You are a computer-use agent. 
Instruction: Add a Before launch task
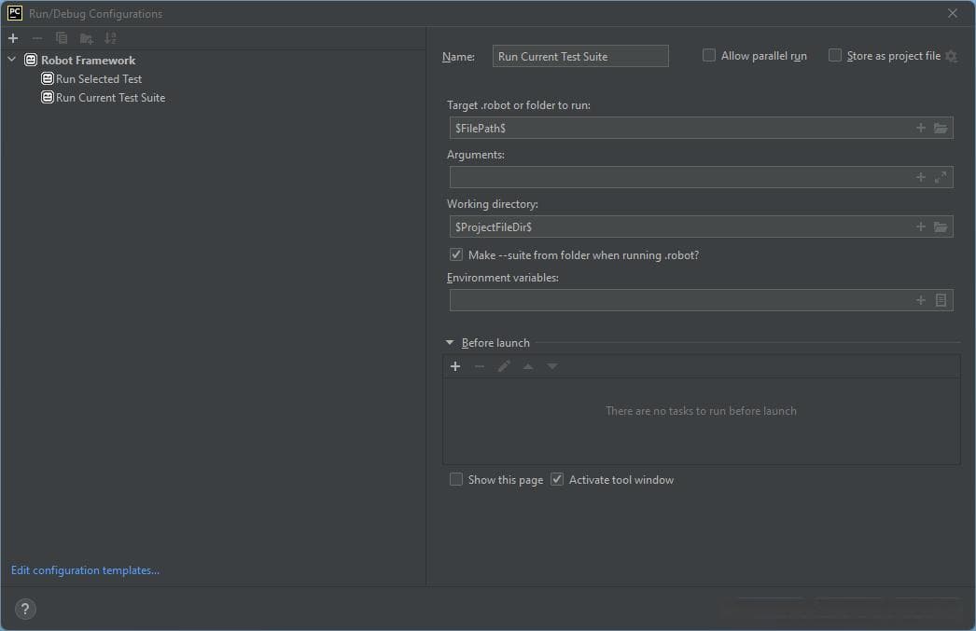(x=455, y=366)
